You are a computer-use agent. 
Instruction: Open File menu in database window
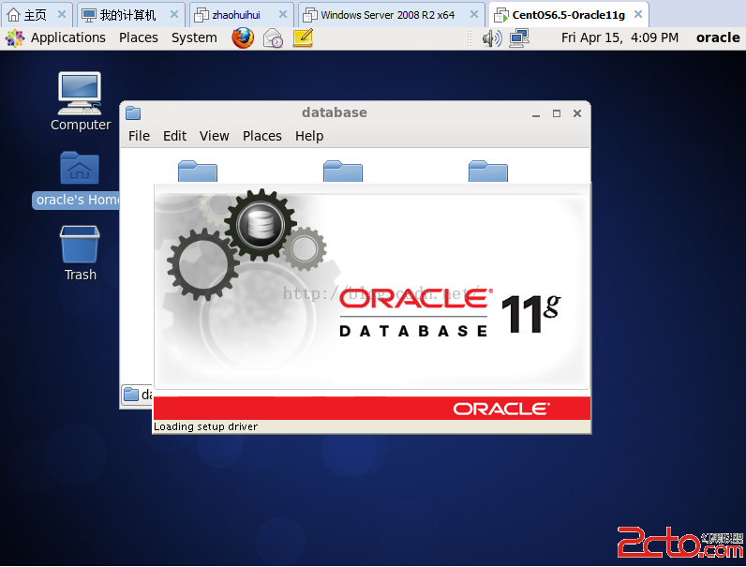(x=139, y=136)
